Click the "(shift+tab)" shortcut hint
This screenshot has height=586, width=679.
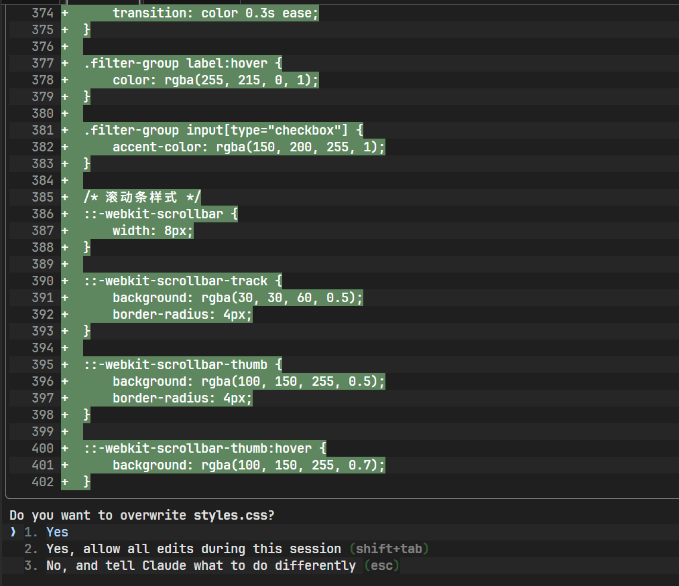click(x=389, y=548)
